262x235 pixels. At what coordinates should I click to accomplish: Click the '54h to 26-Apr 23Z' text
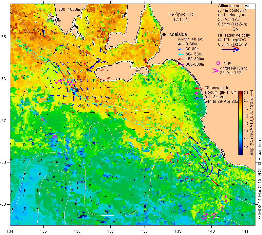coord(222,102)
